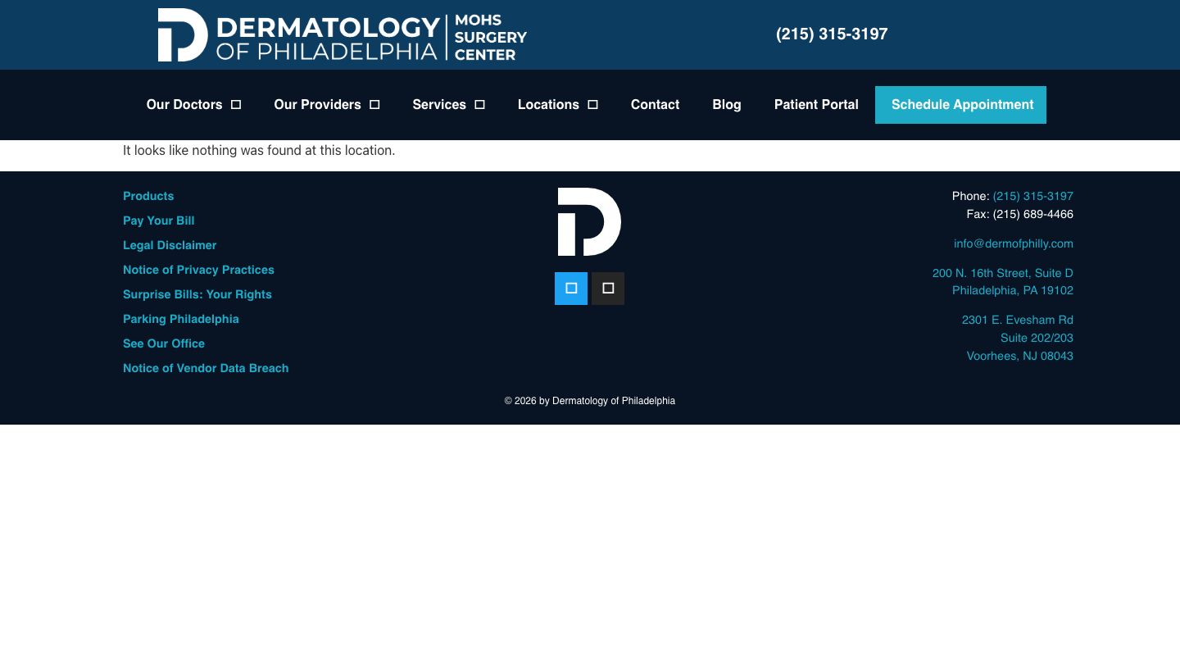The height and width of the screenshot is (664, 1180).
Task: Open the Products footer link
Action: pyautogui.click(x=148, y=196)
